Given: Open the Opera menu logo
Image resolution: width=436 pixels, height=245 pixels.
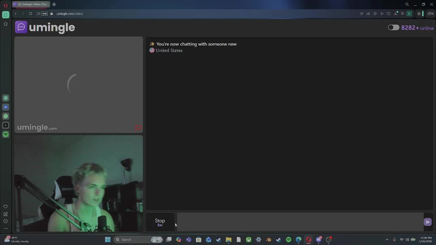Looking at the screenshot, I should pyautogui.click(x=5, y=5).
